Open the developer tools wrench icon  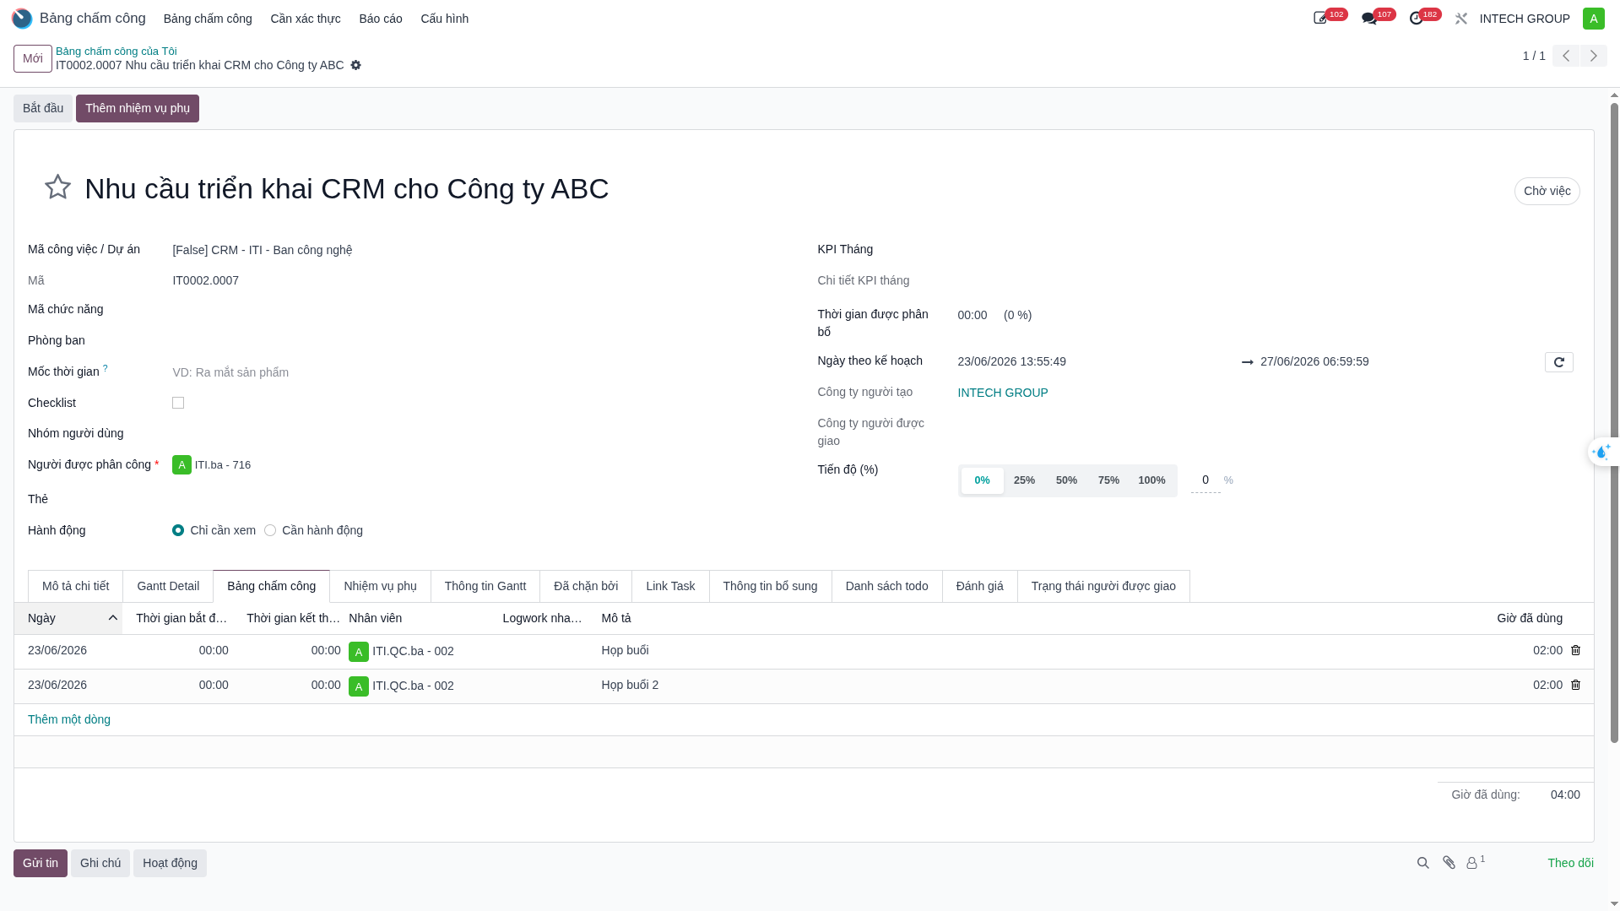[x=1461, y=19]
